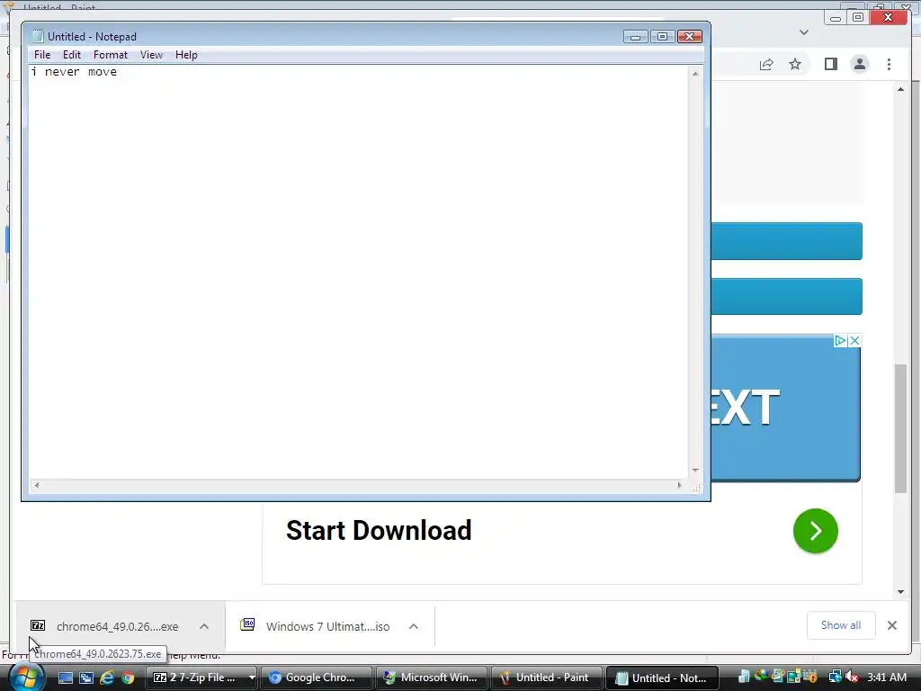This screenshot has width=921, height=691.
Task: Open Notepad View menu
Action: 151,55
